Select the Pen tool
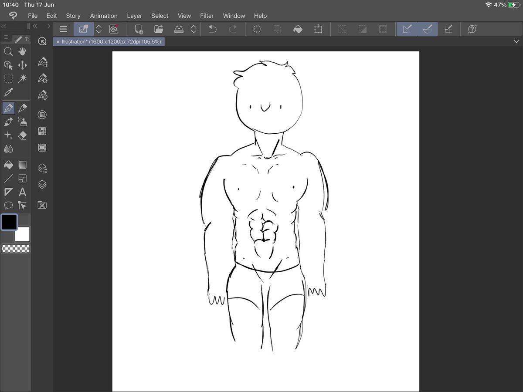 [x=8, y=108]
